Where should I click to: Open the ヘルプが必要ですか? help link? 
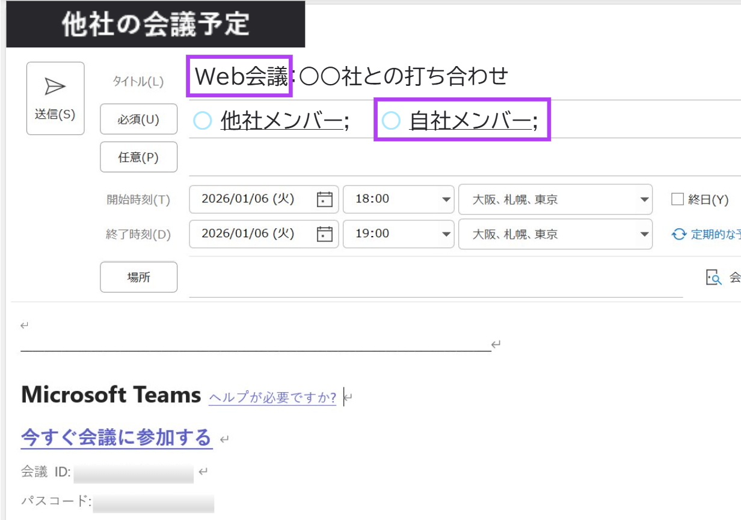tap(272, 398)
